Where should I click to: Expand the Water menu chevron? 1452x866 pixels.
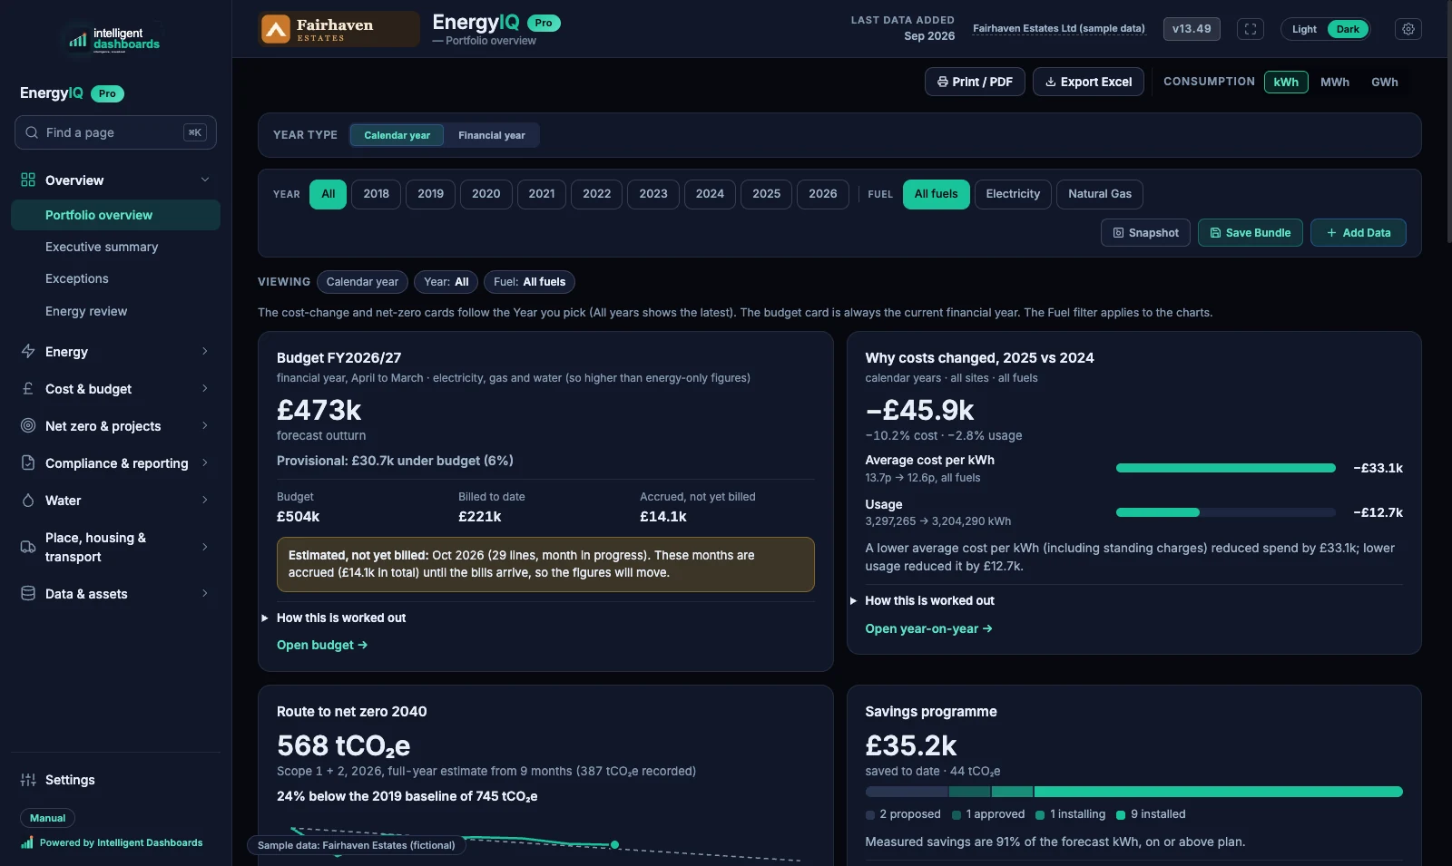click(x=205, y=500)
